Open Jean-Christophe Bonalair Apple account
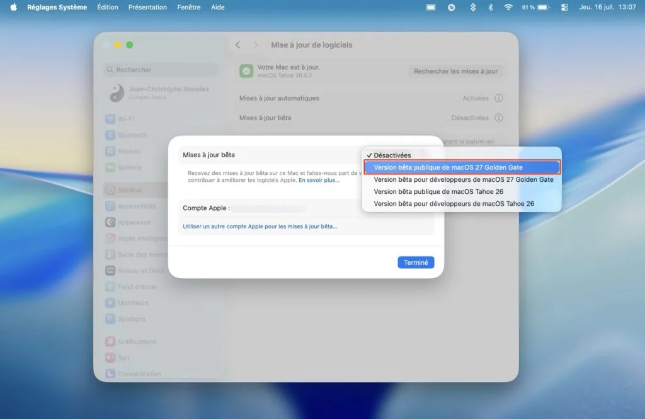This screenshot has width=645, height=419. coord(161,93)
